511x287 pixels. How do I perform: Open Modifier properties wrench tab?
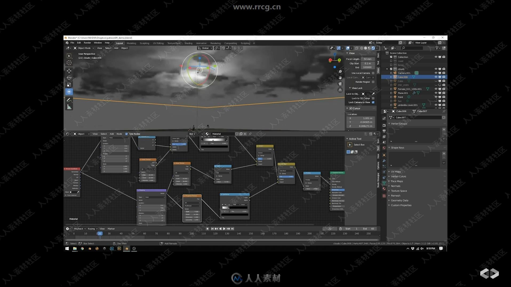(x=384, y=161)
